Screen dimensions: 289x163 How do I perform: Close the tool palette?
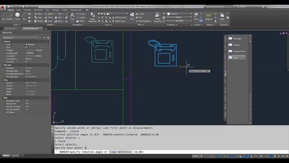click(250, 36)
